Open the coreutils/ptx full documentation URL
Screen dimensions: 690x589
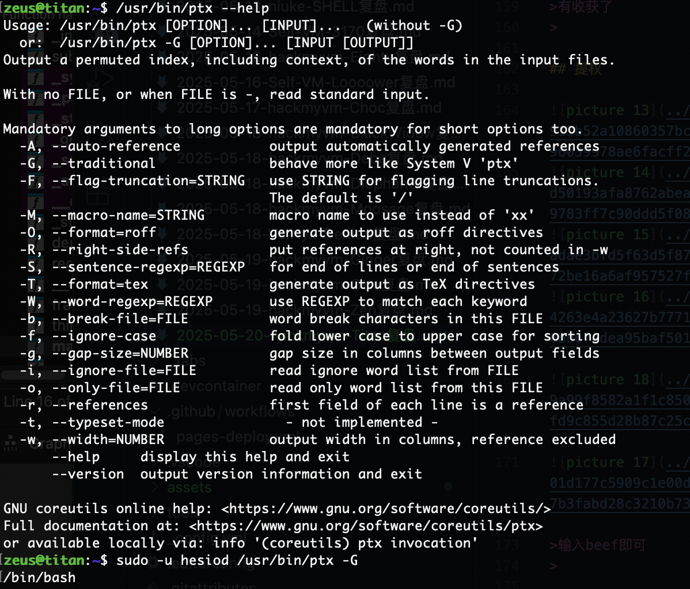[366, 526]
